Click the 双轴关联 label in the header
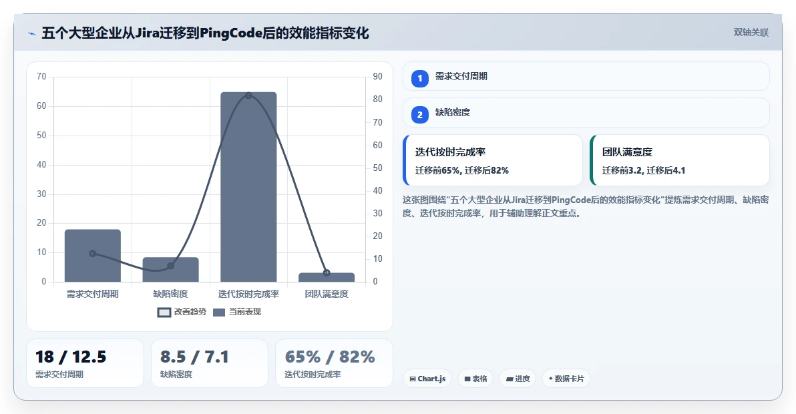Screen dimensions: 796x414 [751, 33]
